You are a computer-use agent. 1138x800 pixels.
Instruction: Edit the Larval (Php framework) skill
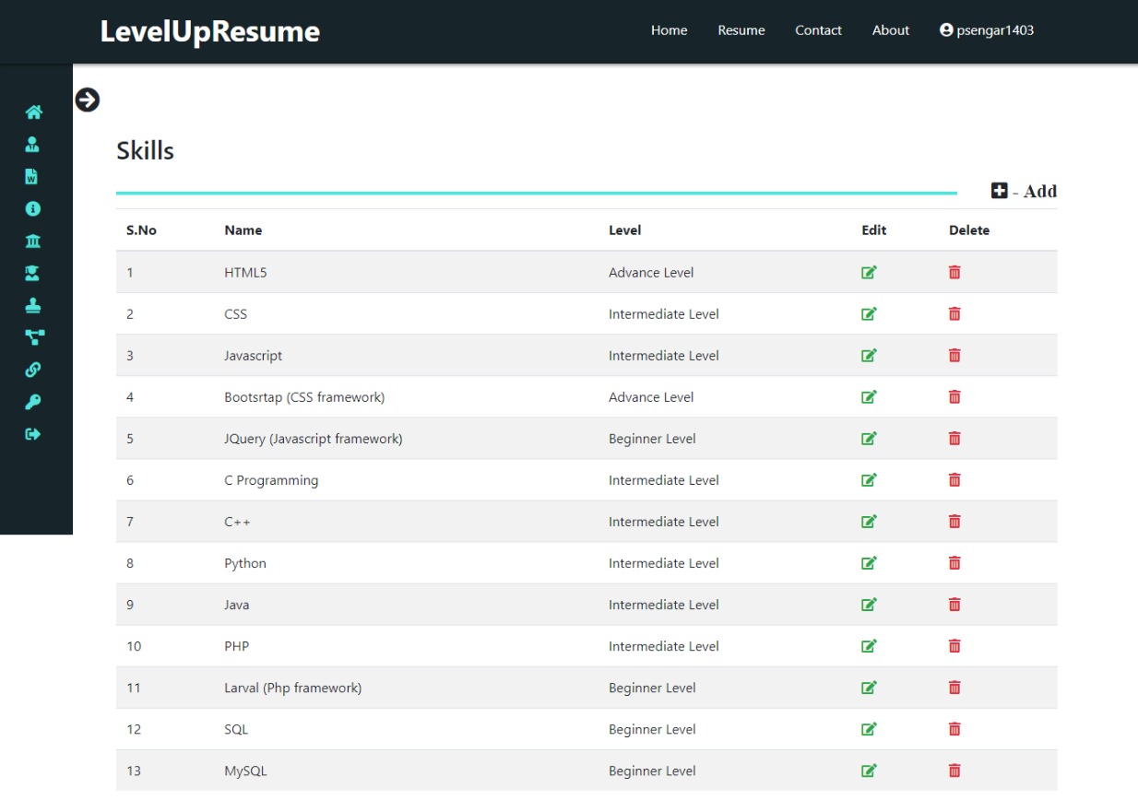click(x=869, y=687)
